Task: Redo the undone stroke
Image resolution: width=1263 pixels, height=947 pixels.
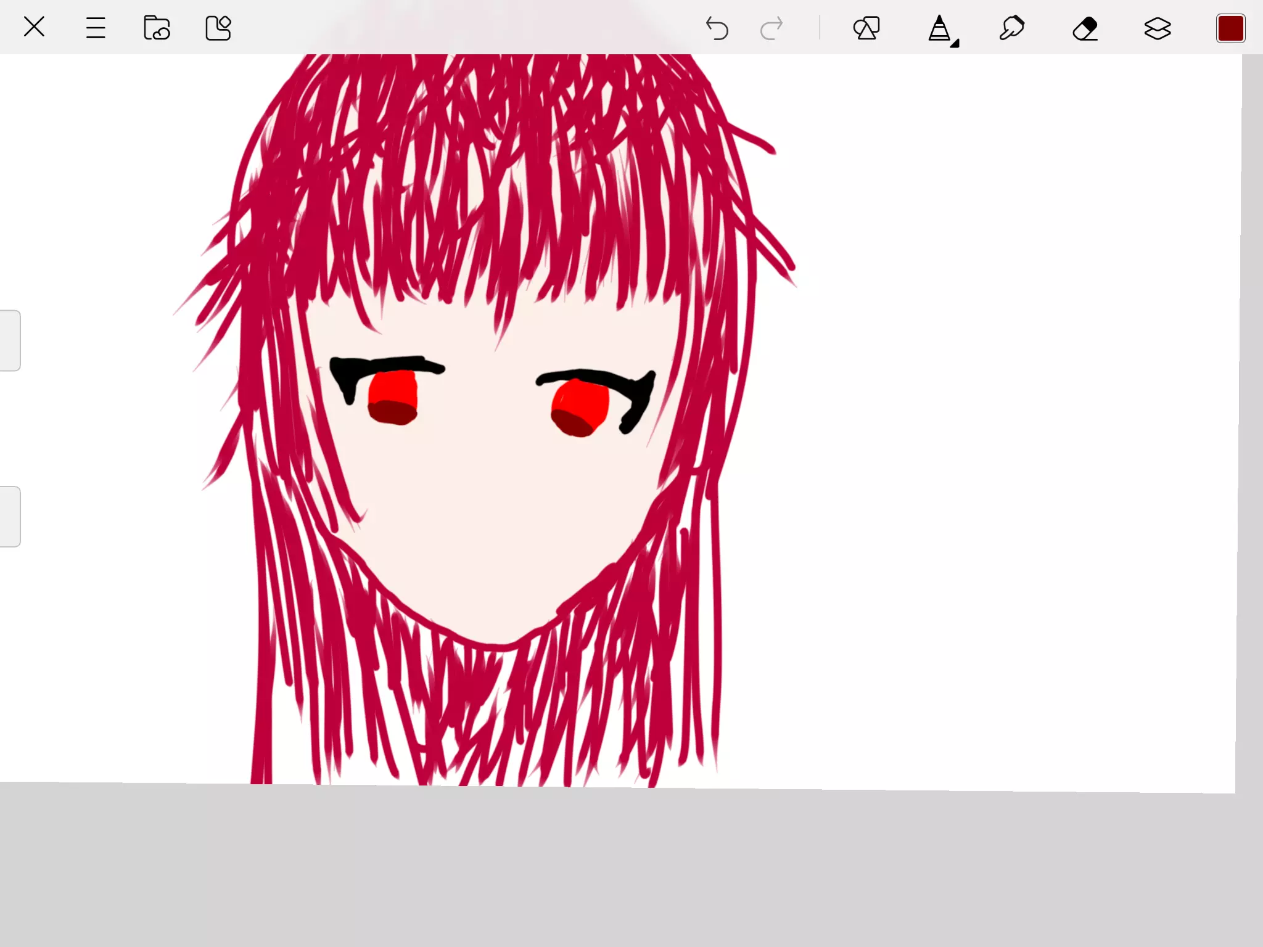Action: (771, 28)
